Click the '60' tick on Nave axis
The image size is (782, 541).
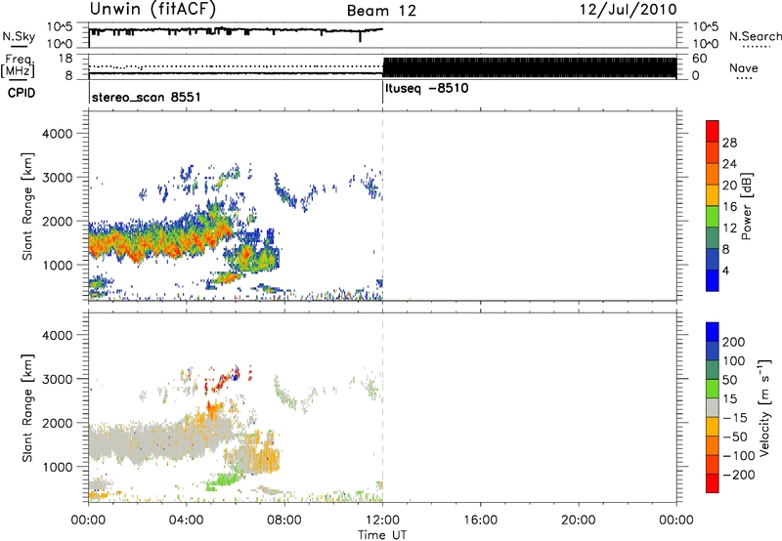click(x=700, y=59)
